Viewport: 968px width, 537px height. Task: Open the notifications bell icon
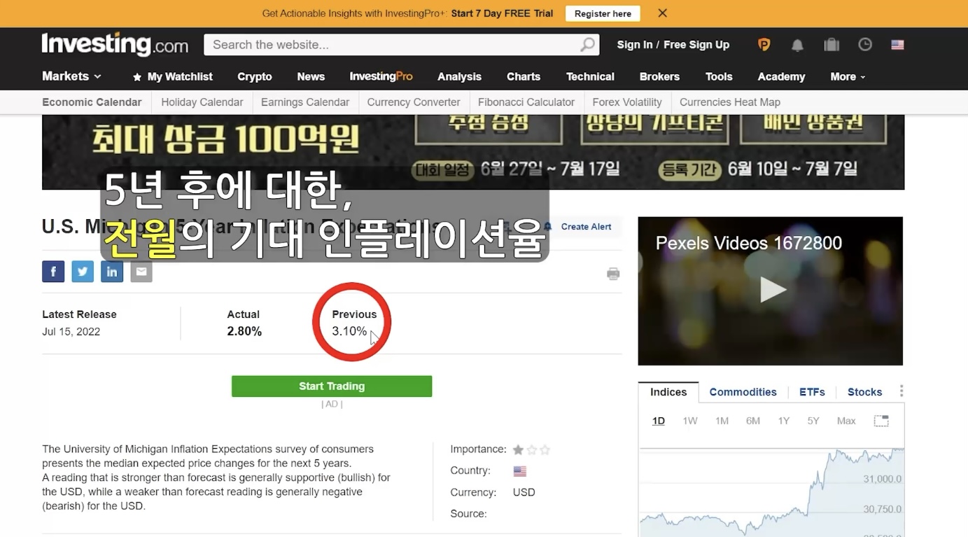pyautogui.click(x=797, y=45)
